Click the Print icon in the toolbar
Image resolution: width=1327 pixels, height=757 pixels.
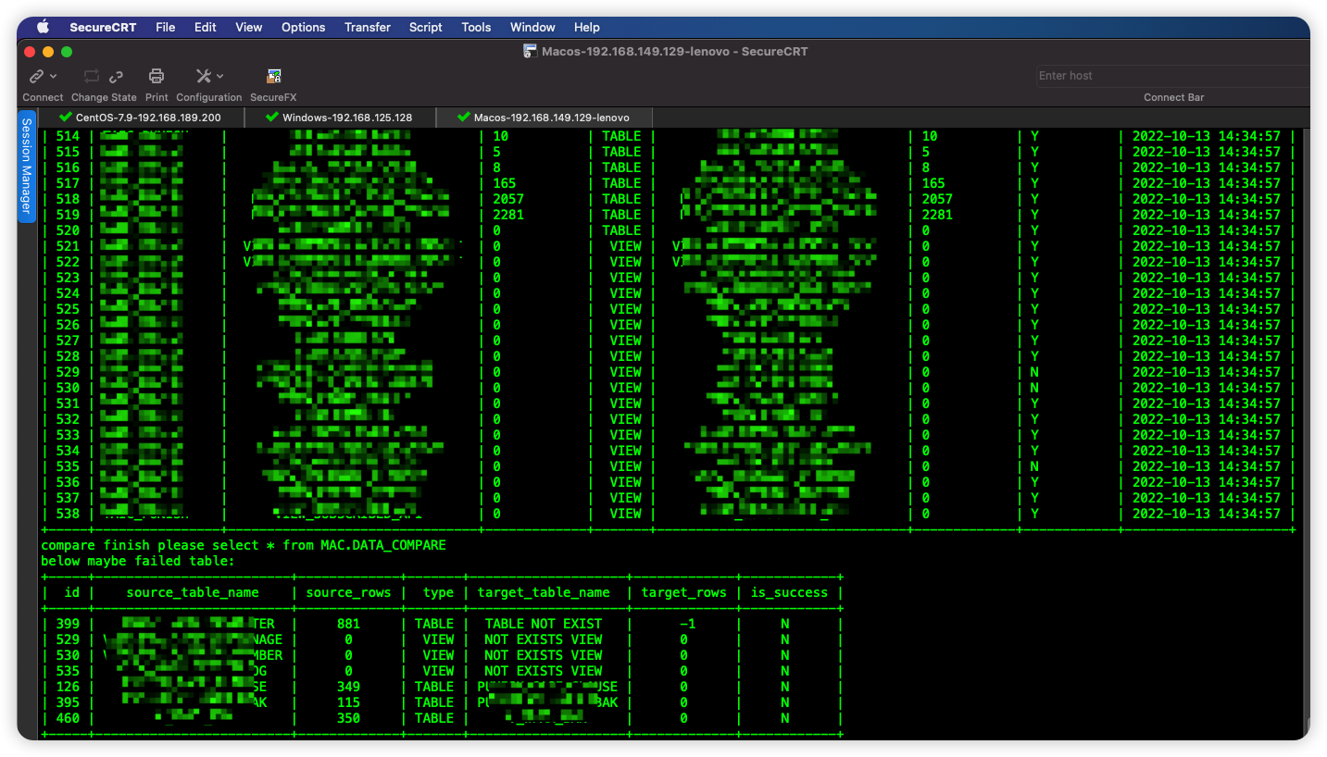156,76
